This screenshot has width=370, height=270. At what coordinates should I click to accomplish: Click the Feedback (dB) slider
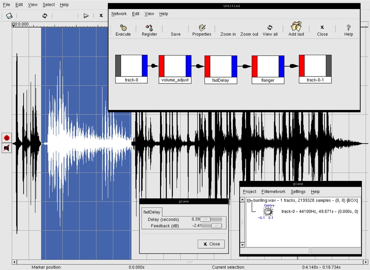(x=211, y=226)
